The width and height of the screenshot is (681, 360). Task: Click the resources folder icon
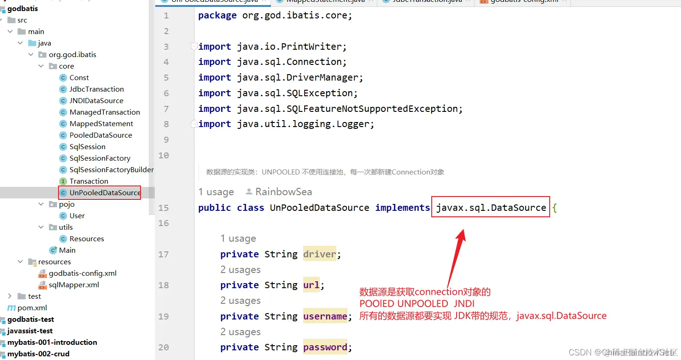(32, 262)
